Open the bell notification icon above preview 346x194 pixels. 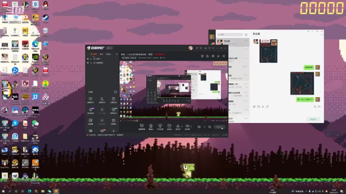click(x=218, y=56)
